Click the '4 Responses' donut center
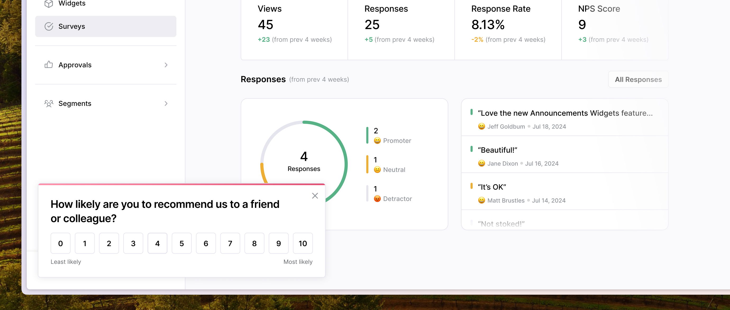 click(x=304, y=161)
